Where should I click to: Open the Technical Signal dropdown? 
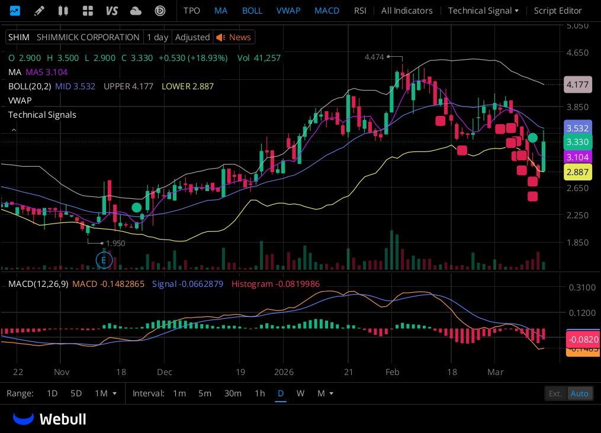click(x=483, y=10)
